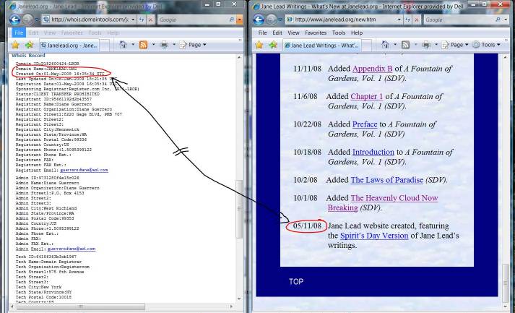Open Favorites Center star in left window
This screenshot has height=313, width=515.
15,45
